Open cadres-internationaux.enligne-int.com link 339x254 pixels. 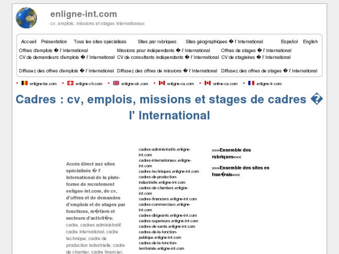click(x=165, y=163)
